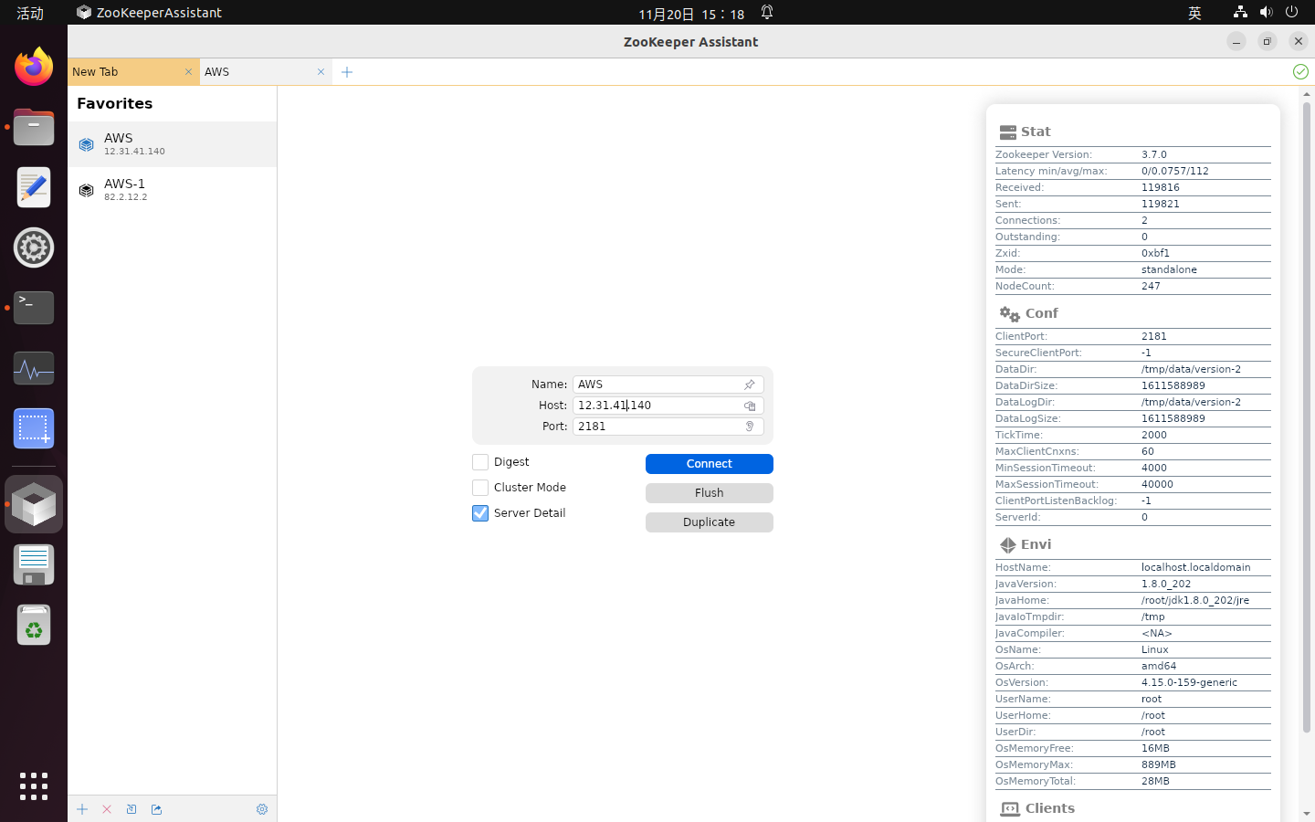Viewport: 1315px width, 822px height.
Task: Open the date and time menu
Action: point(691,14)
